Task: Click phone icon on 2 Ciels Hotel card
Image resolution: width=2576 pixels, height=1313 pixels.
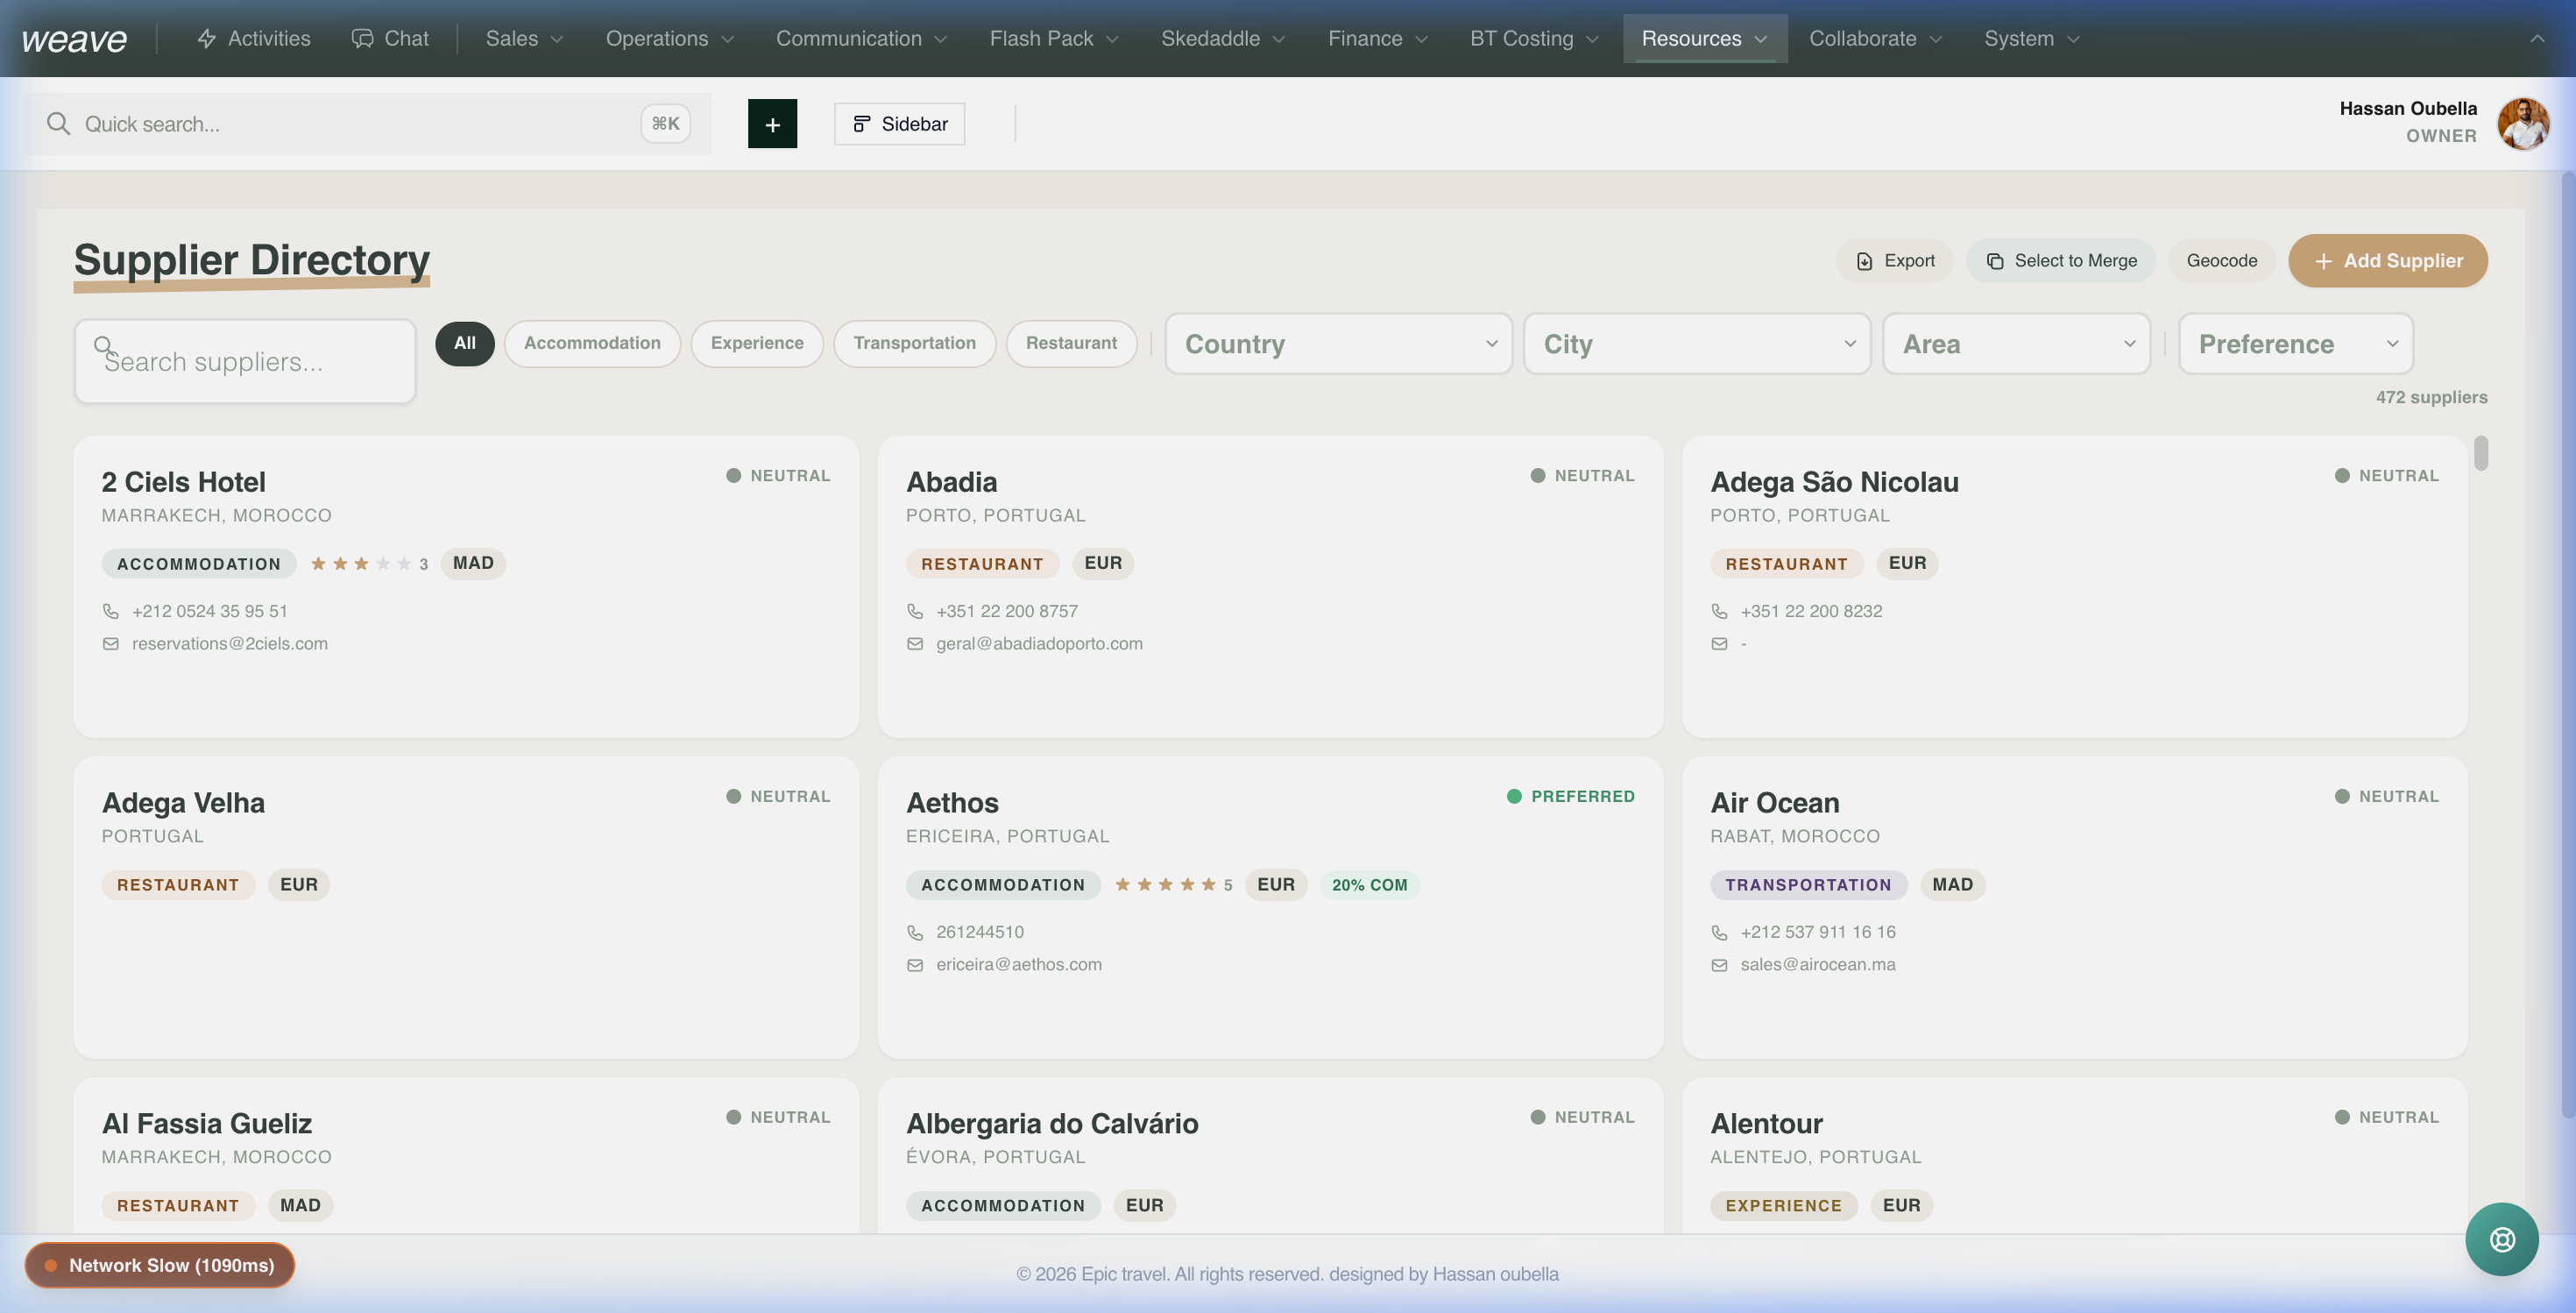Action: click(x=111, y=611)
